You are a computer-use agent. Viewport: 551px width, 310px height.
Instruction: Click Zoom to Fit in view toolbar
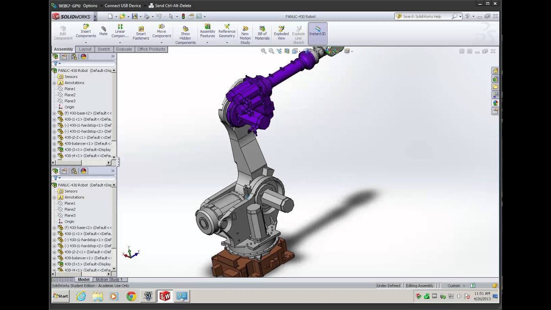263,51
